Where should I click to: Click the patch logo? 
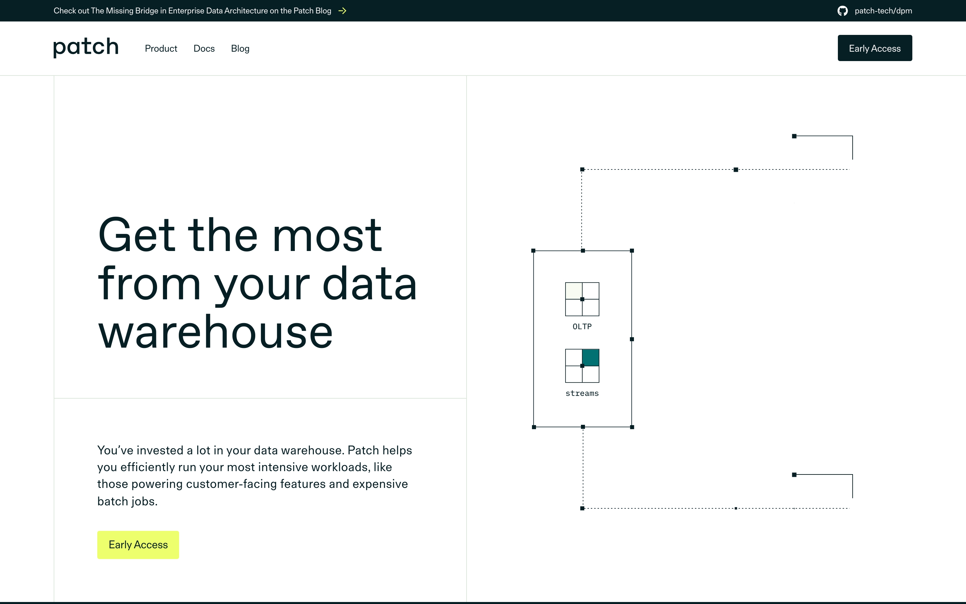click(86, 47)
